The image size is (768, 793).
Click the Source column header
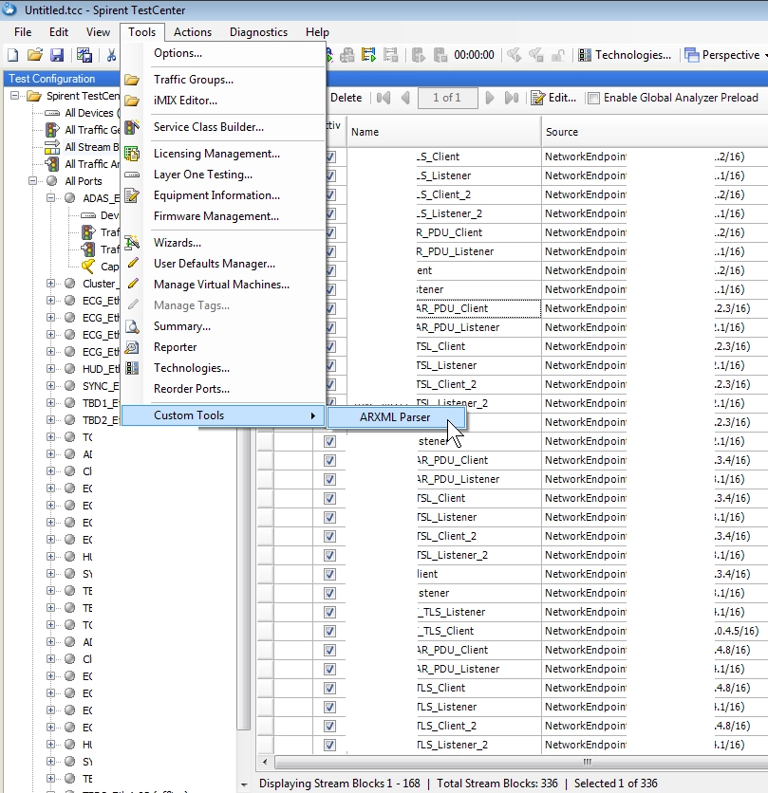[x=562, y=132]
